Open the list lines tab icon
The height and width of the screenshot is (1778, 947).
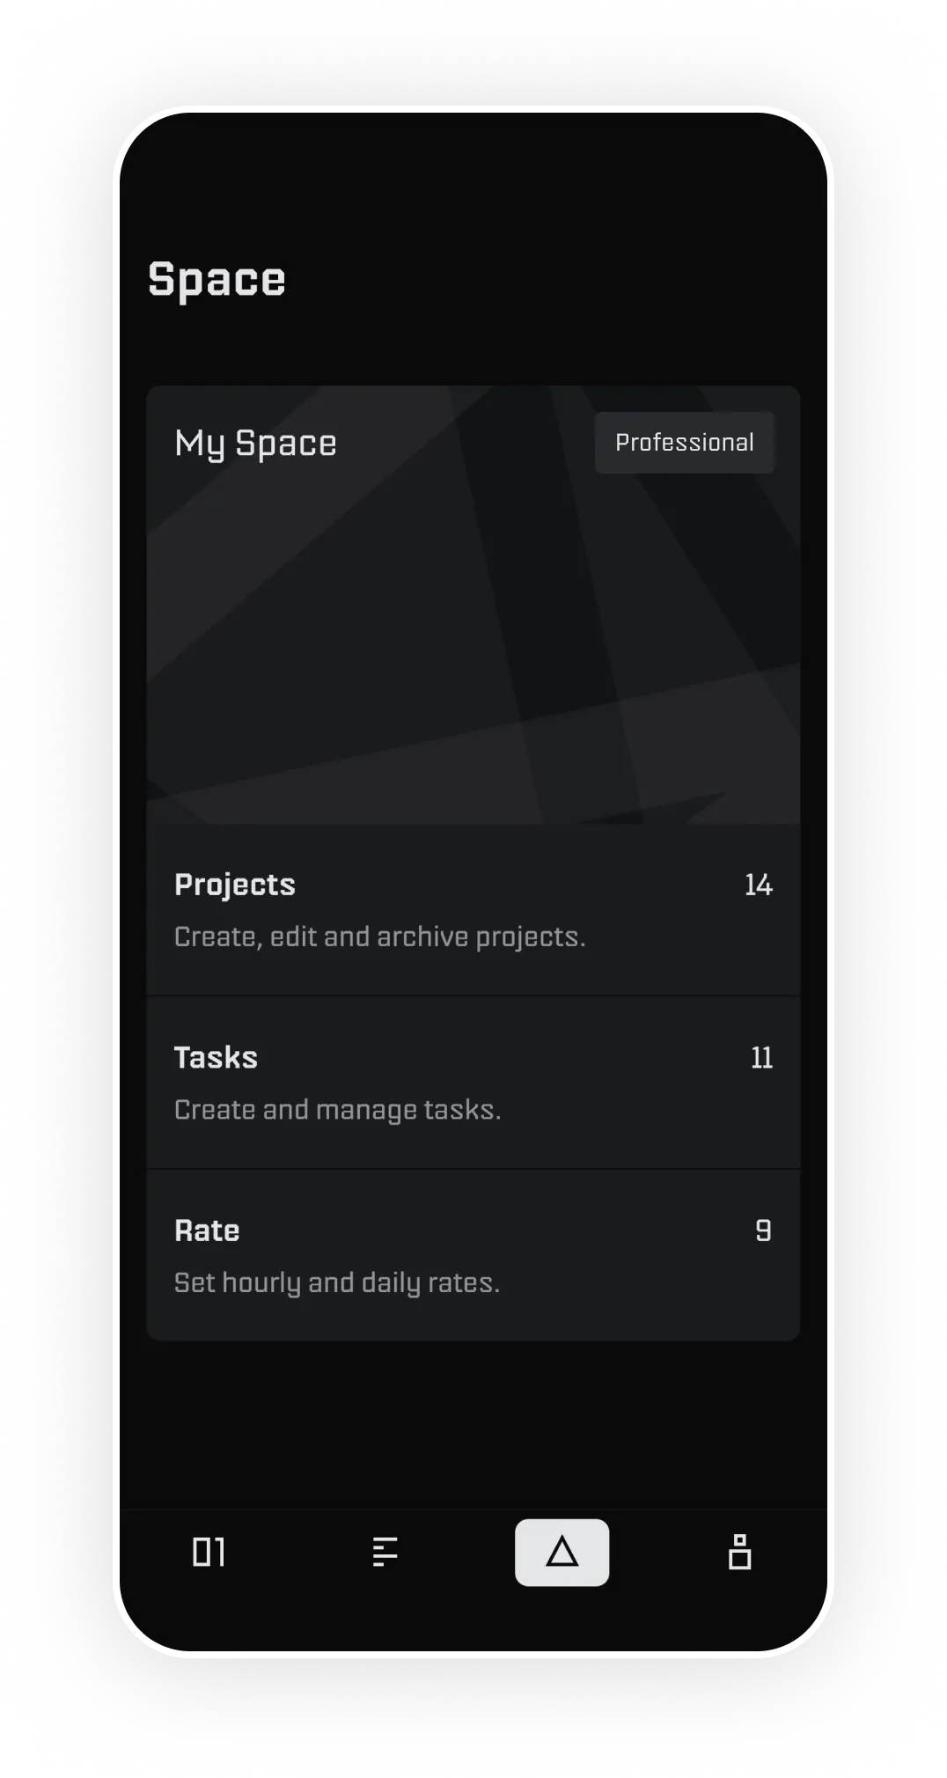click(x=385, y=1552)
